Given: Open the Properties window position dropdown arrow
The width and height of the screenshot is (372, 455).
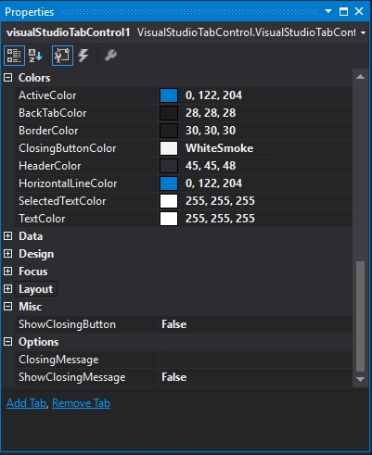Looking at the screenshot, I should point(328,11).
